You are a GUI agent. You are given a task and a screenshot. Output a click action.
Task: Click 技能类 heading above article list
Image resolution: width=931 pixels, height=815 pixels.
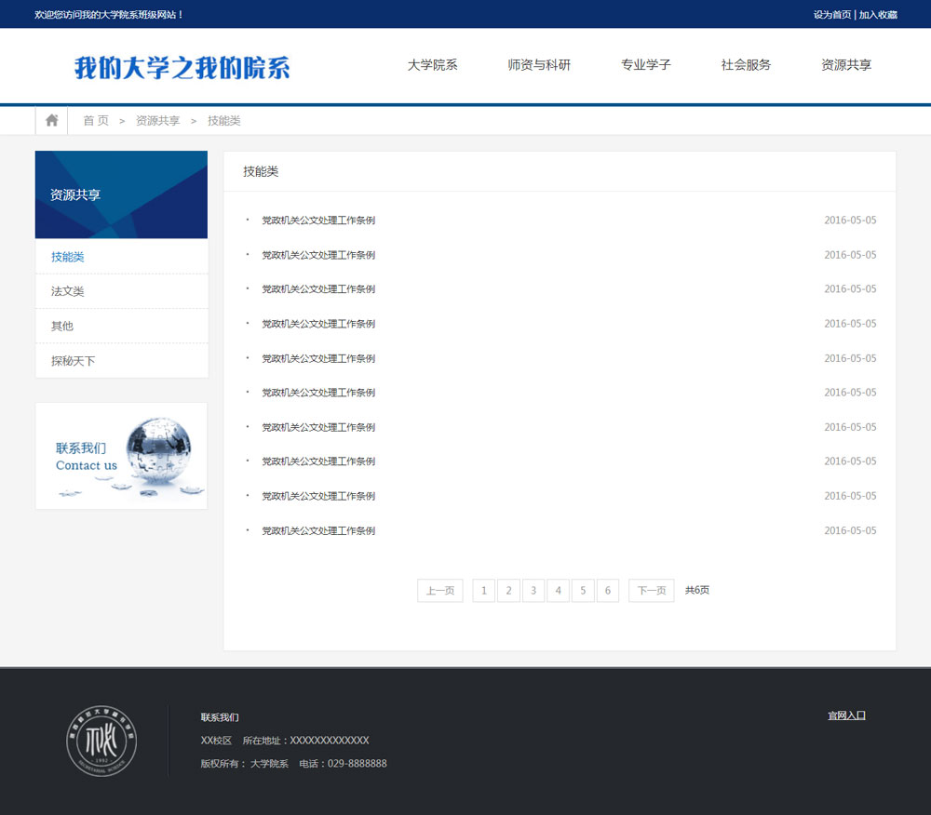(x=261, y=171)
